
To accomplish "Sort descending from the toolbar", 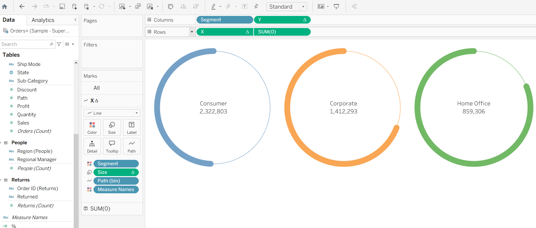I will pos(196,6).
